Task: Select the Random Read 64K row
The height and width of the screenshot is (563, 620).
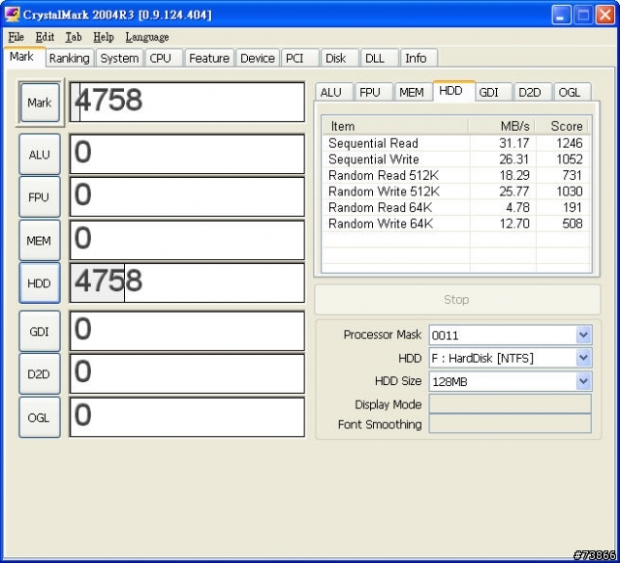Action: 456,207
